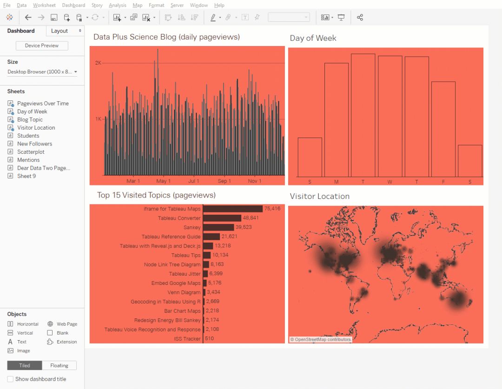Select the Tiled layout mode
Image resolution: width=502 pixels, height=389 pixels.
(25, 365)
